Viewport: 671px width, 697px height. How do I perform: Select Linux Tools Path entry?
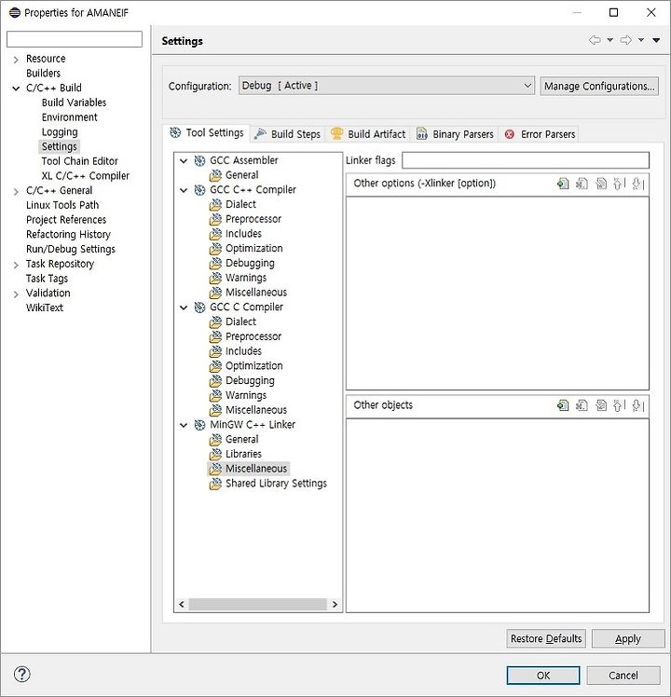click(62, 205)
